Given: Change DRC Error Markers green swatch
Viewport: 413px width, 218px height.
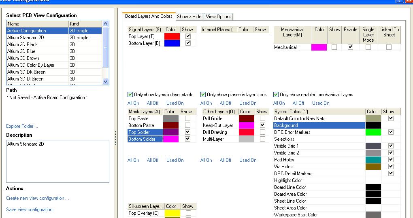Looking at the screenshot, I should click(x=373, y=132).
